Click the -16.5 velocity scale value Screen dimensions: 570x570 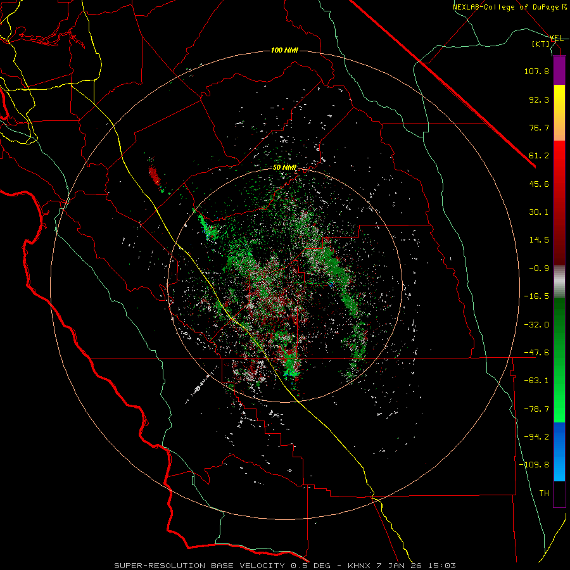point(536,296)
